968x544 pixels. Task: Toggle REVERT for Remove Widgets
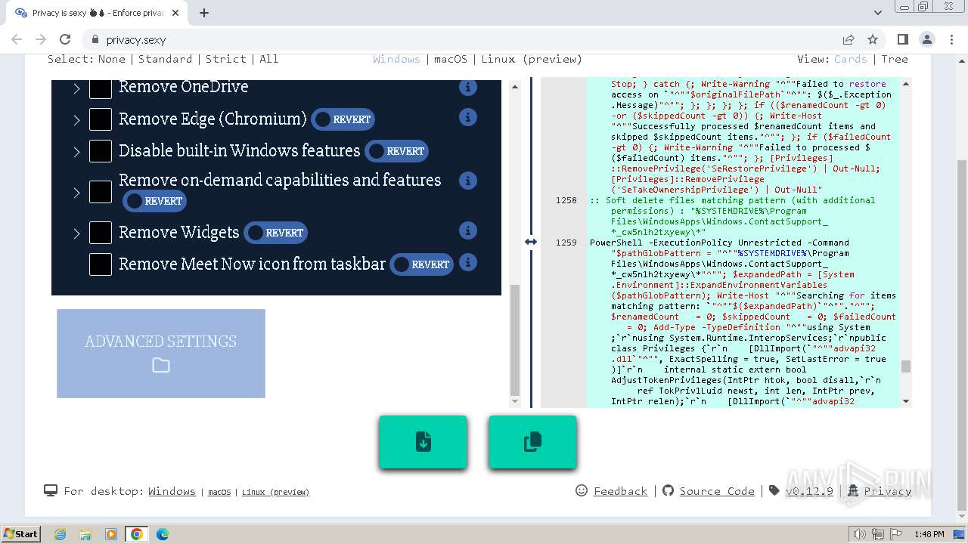point(275,233)
